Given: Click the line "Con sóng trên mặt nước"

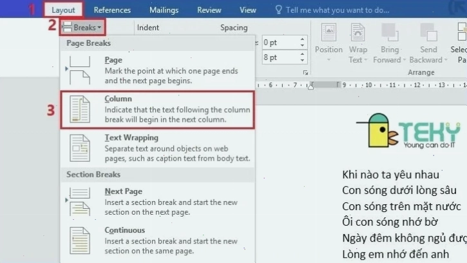Looking at the screenshot, I should [401, 206].
